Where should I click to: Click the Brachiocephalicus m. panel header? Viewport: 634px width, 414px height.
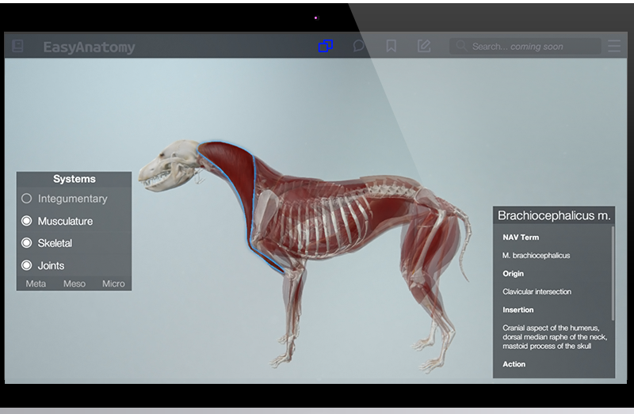click(553, 215)
